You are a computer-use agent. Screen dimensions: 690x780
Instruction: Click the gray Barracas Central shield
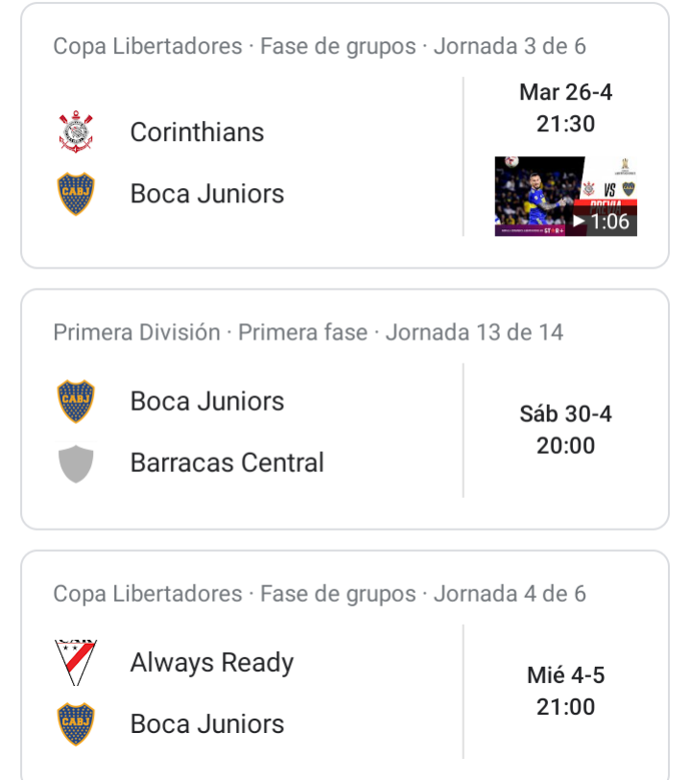76,462
